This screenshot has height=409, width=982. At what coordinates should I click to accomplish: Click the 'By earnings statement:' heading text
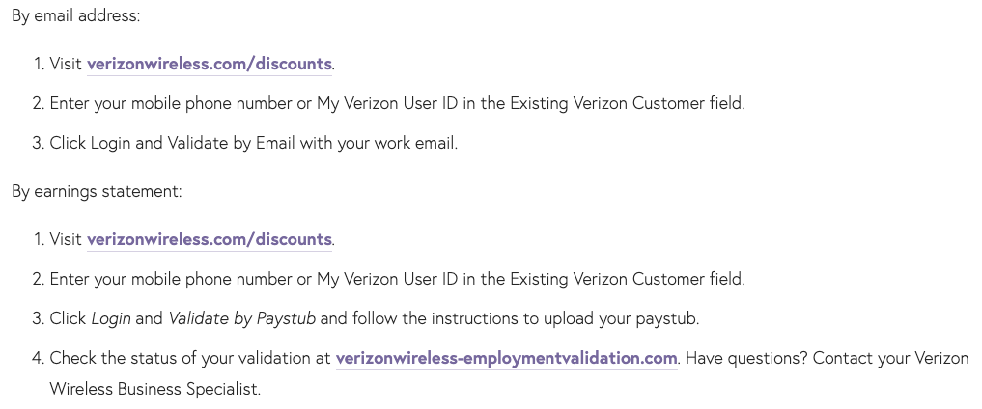pos(98,191)
